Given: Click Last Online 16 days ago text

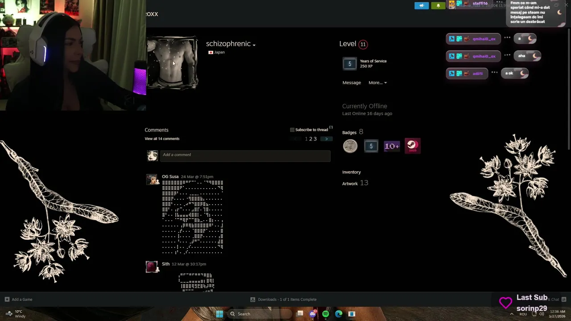Looking at the screenshot, I should [x=367, y=114].
